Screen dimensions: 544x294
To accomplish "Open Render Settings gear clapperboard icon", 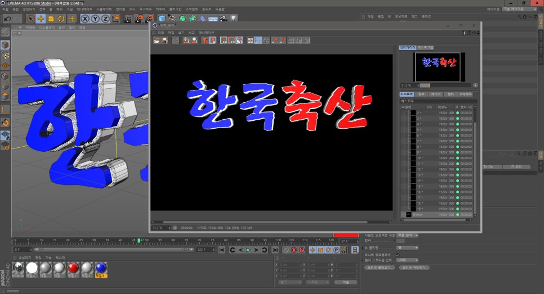I will pos(149,19).
